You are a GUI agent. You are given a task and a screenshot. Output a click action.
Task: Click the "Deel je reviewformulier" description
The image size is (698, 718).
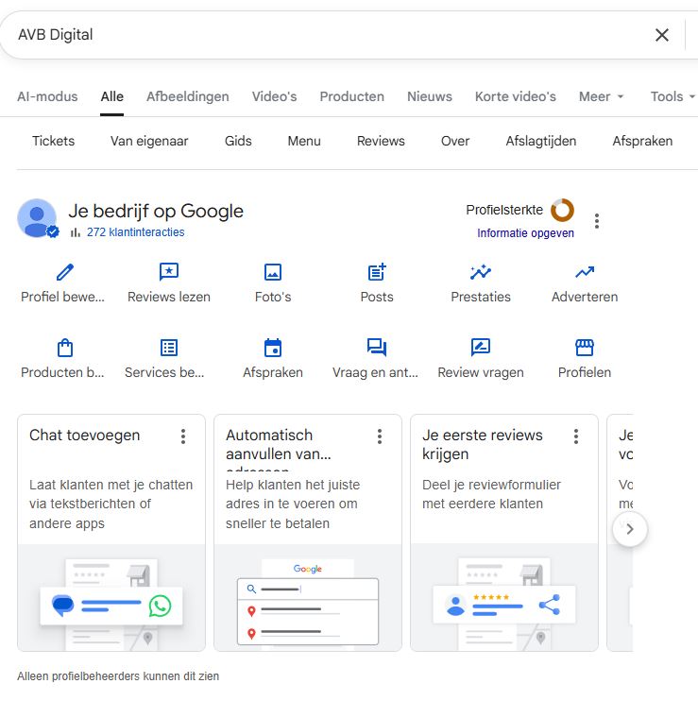(x=491, y=494)
